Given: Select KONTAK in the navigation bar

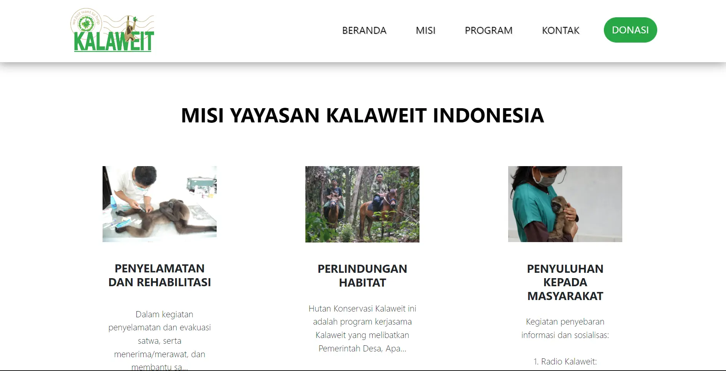Looking at the screenshot, I should [560, 30].
